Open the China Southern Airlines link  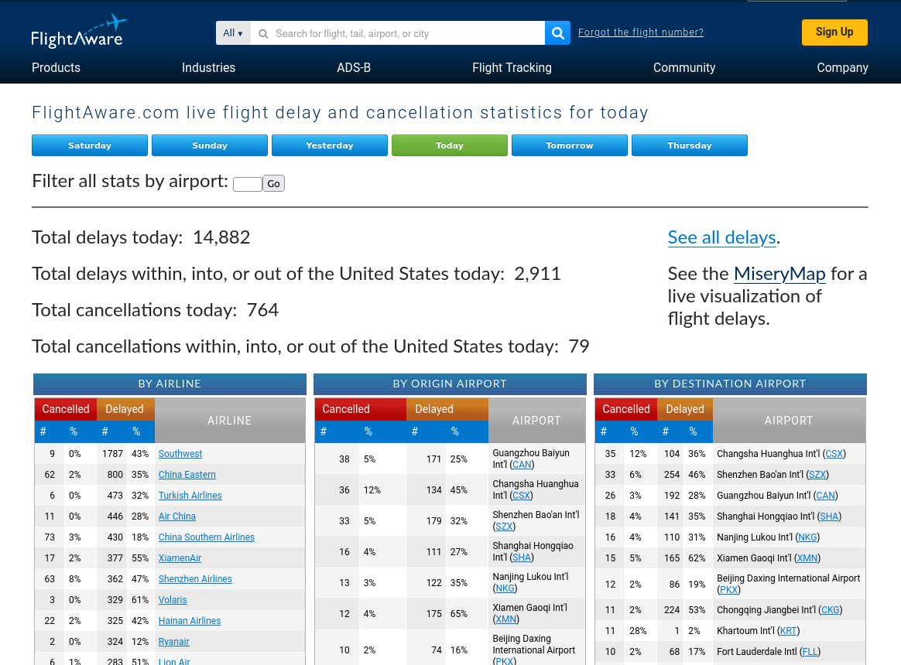[x=207, y=537]
